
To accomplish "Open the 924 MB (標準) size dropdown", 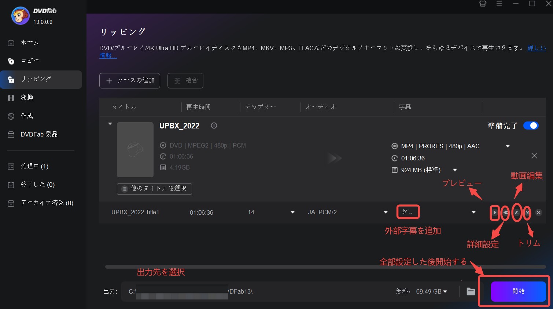I will coord(455,170).
